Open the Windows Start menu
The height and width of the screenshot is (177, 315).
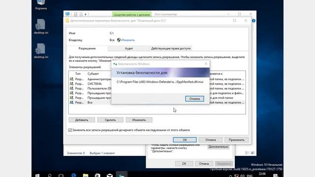[x=37, y=176]
